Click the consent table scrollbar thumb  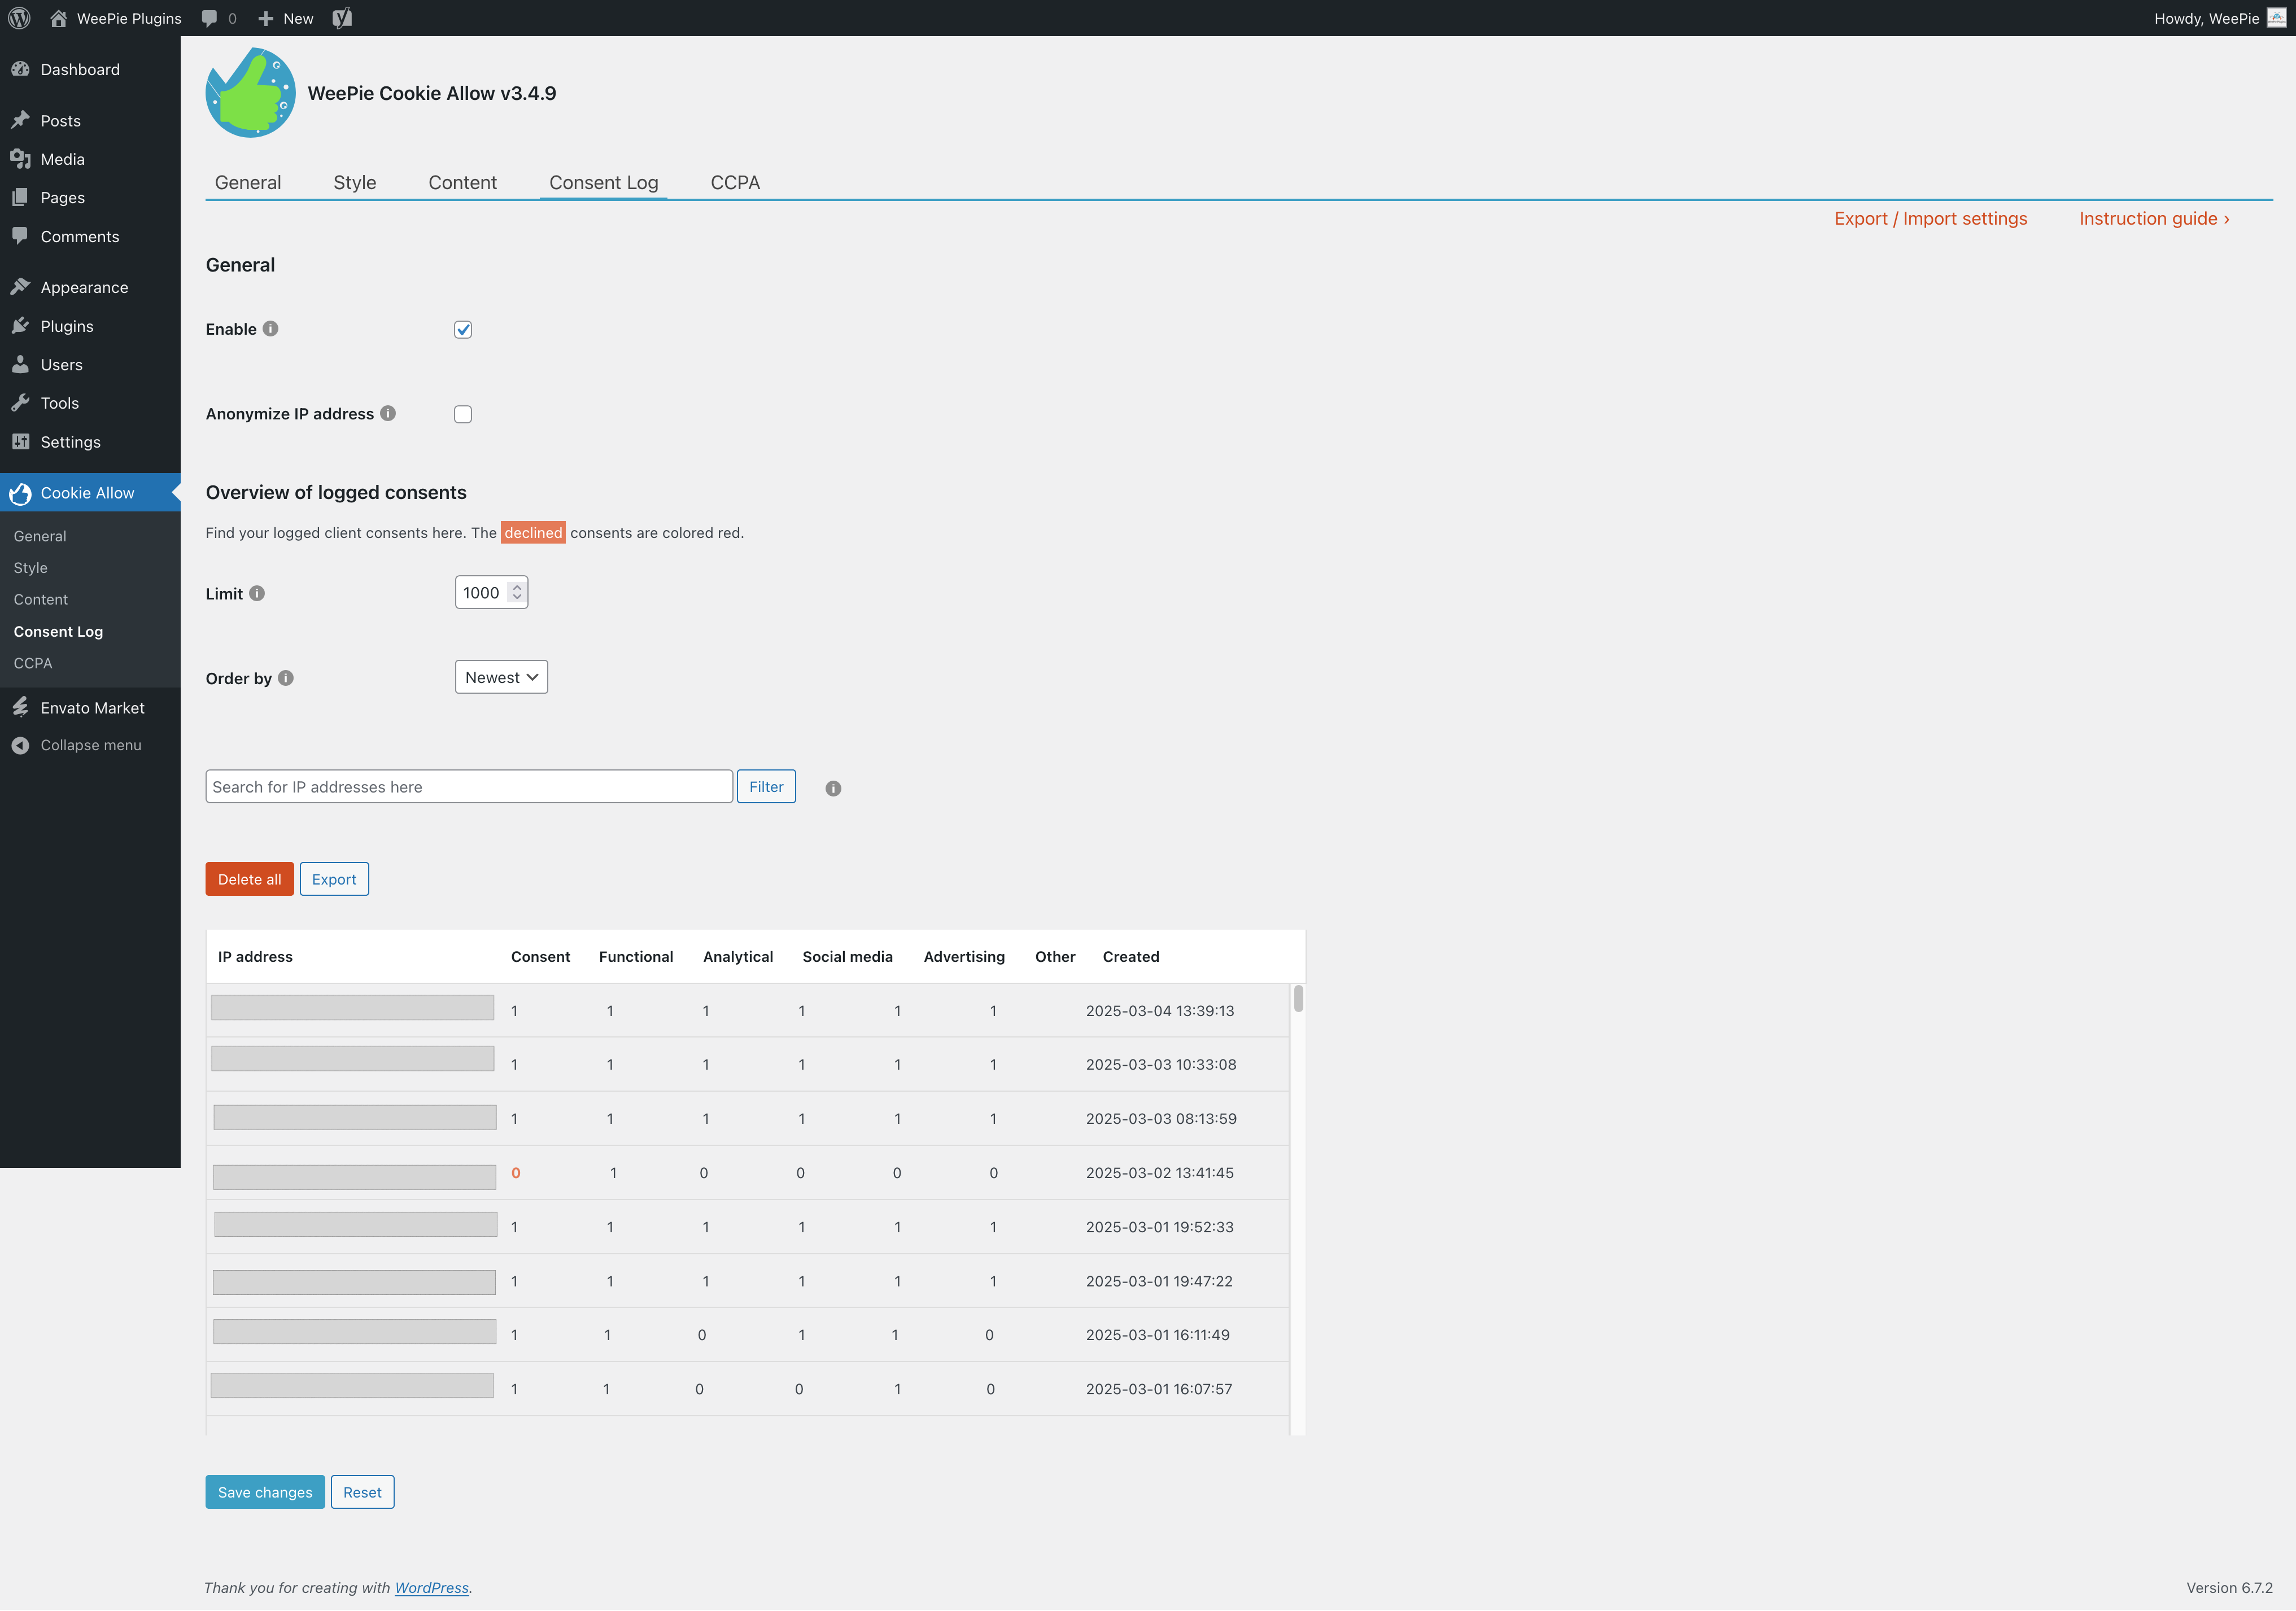pyautogui.click(x=1298, y=999)
